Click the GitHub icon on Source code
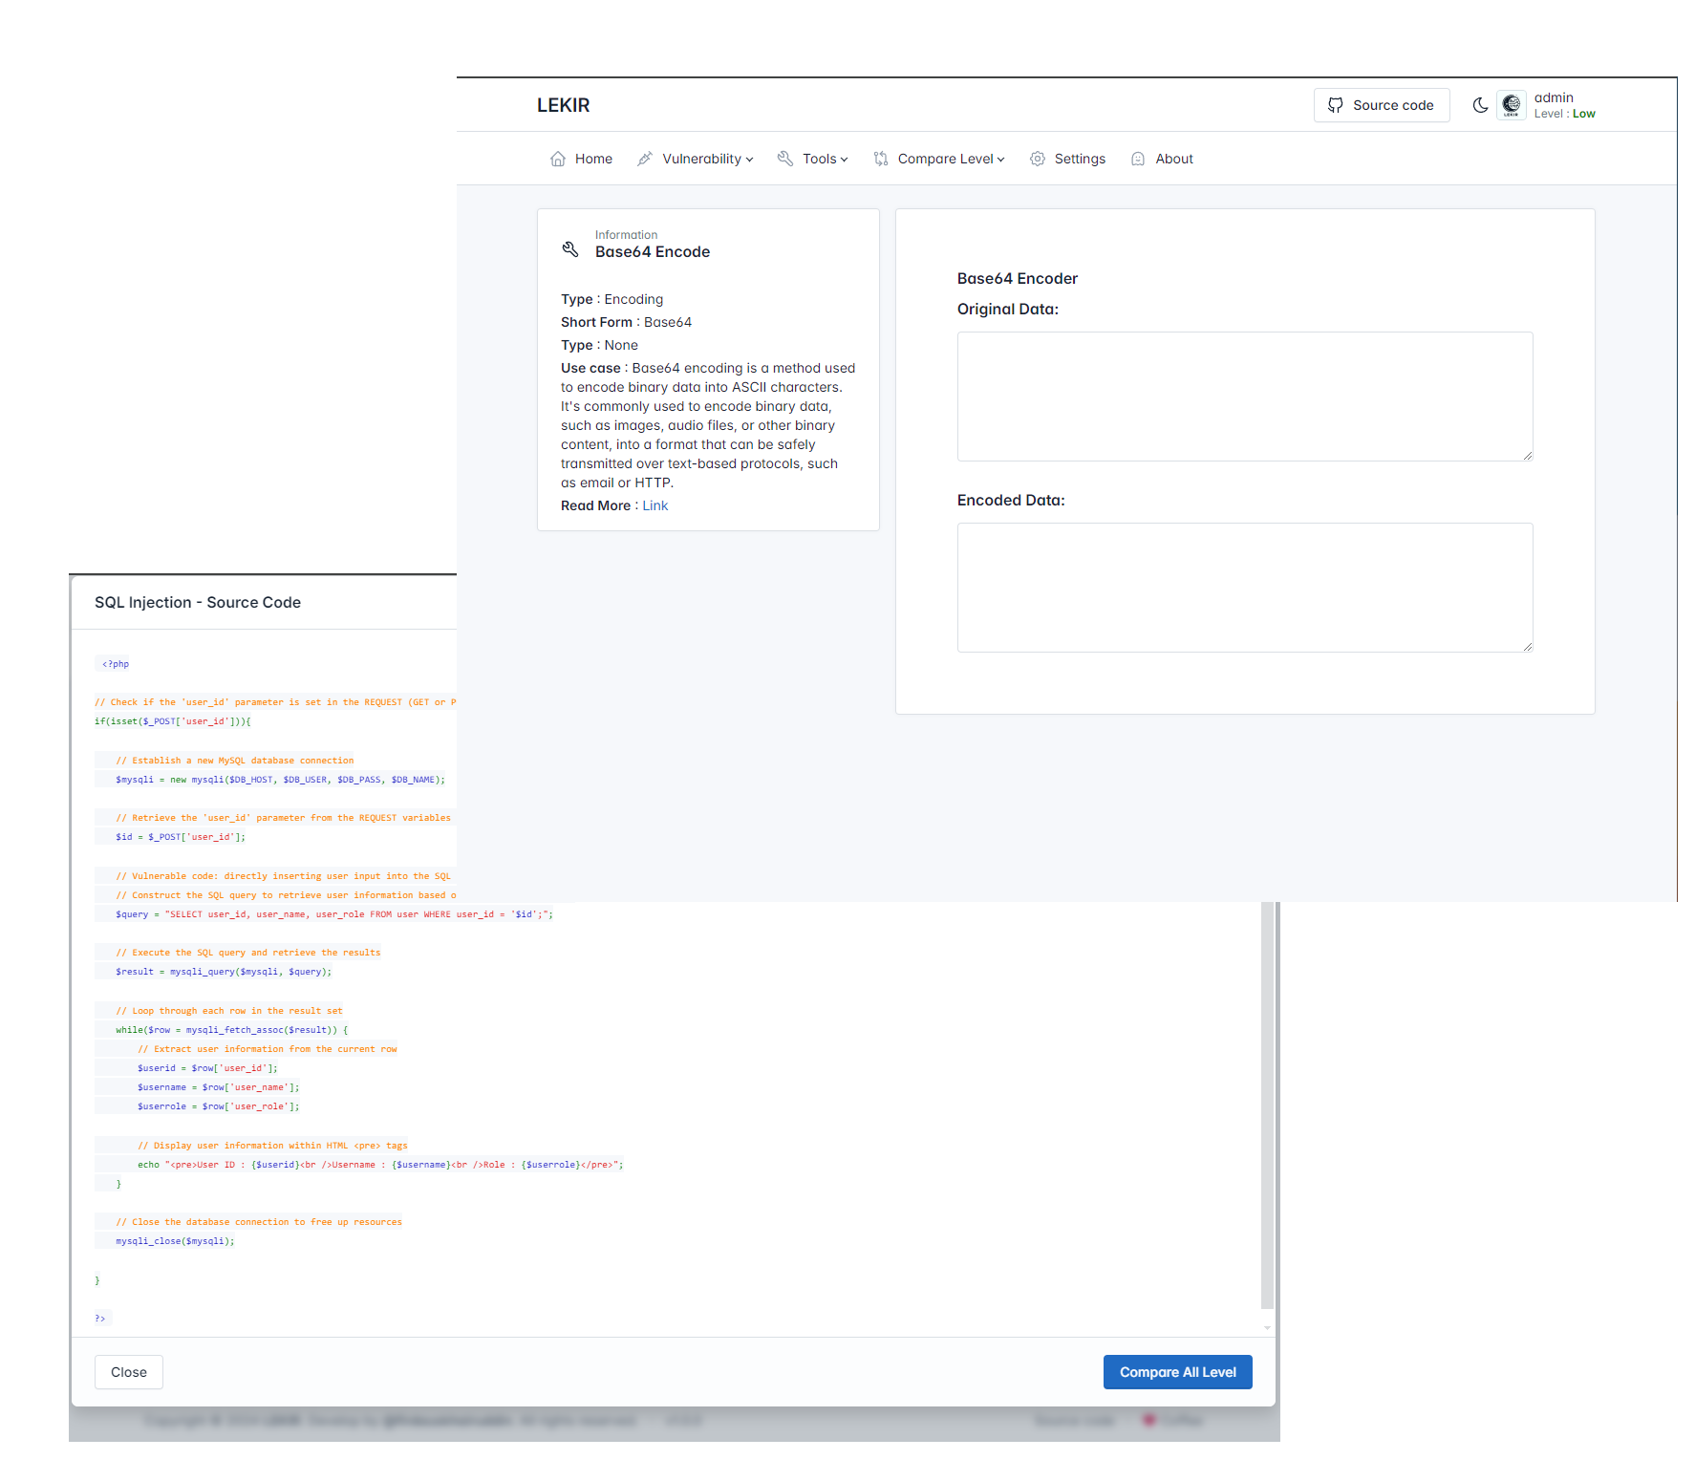 [x=1336, y=105]
